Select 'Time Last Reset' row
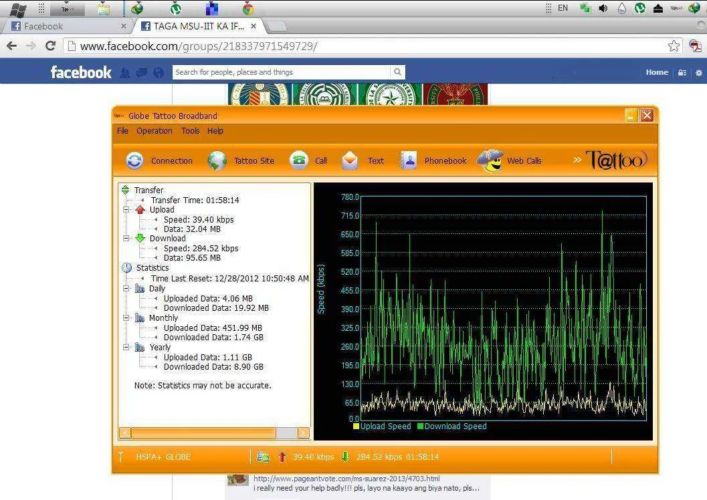 (230, 278)
